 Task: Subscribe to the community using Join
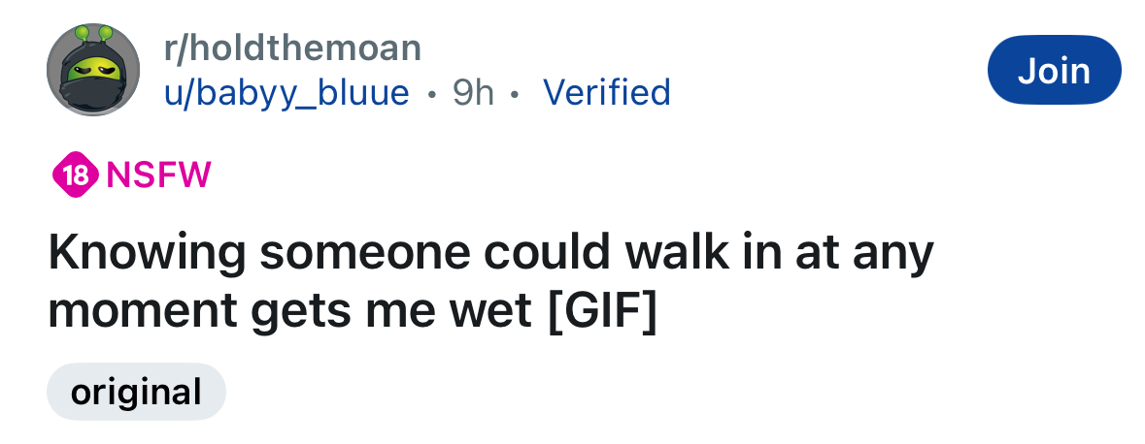pos(1054,70)
